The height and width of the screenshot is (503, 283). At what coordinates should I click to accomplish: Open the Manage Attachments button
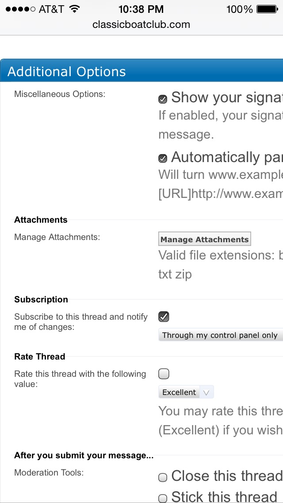[204, 239]
